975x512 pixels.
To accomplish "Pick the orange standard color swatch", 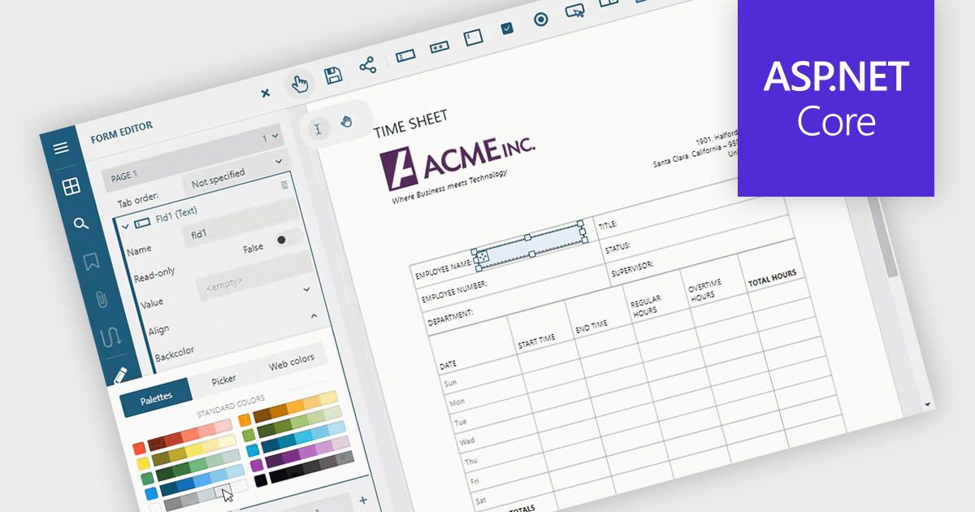I will click(246, 421).
